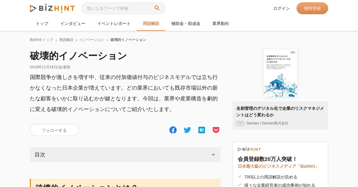358x187 pixels.
Task: Open the イベントレポート nav tab
Action: [114, 23]
